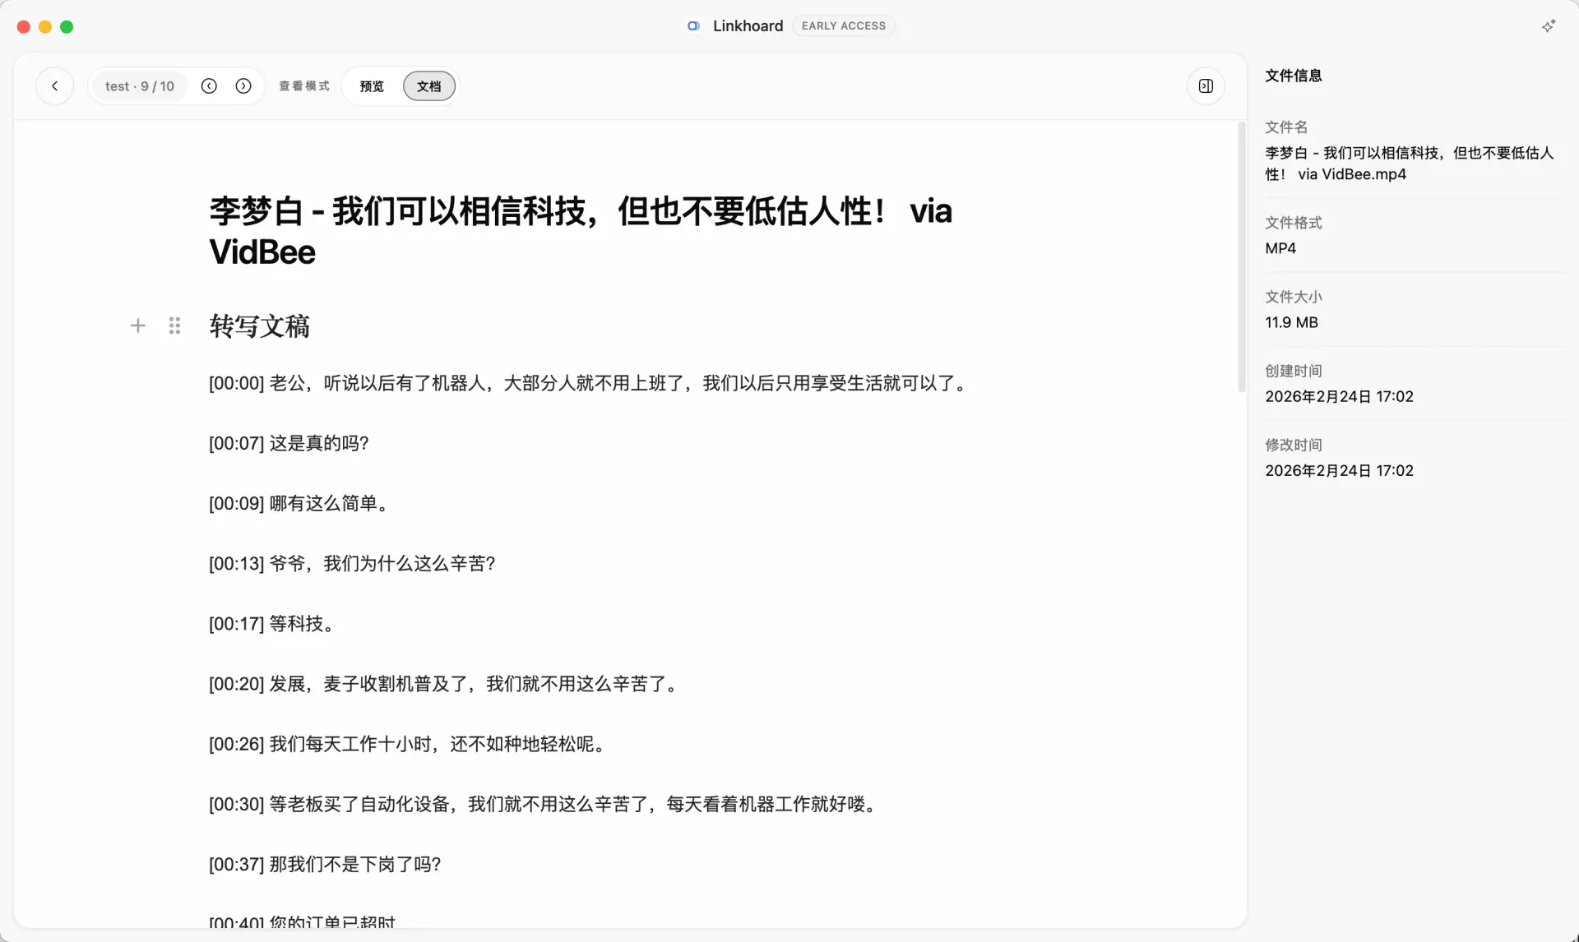The width and height of the screenshot is (1579, 942).
Task: Click the sparkle AI icon top right
Action: (1549, 26)
